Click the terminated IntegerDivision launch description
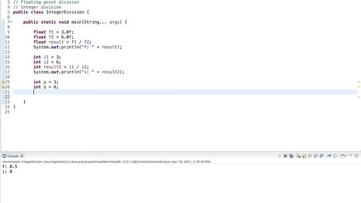 (106, 162)
